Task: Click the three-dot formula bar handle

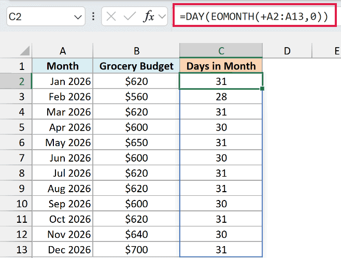Action: 93,17
